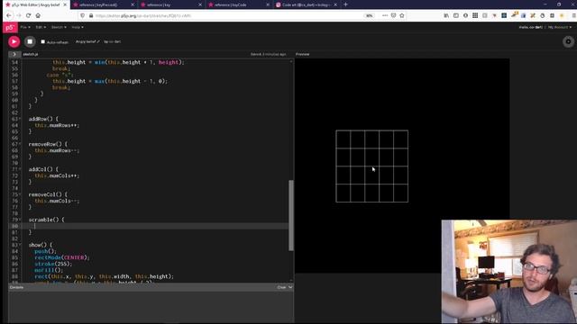Go back in the browser
This screenshot has width=577, height=324.
[x=9, y=16]
